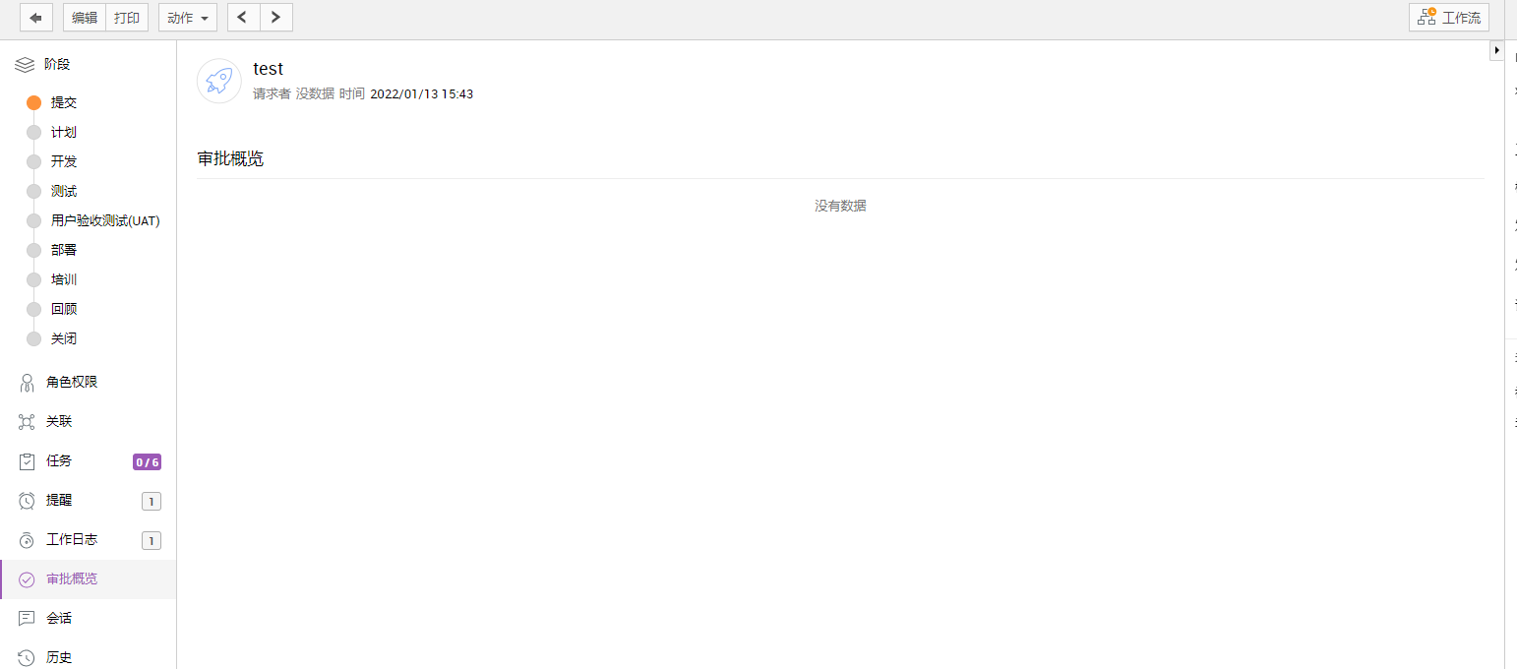Select the Approval Overview (审批概览) menu item
The height and width of the screenshot is (669, 1517).
pyautogui.click(x=71, y=578)
